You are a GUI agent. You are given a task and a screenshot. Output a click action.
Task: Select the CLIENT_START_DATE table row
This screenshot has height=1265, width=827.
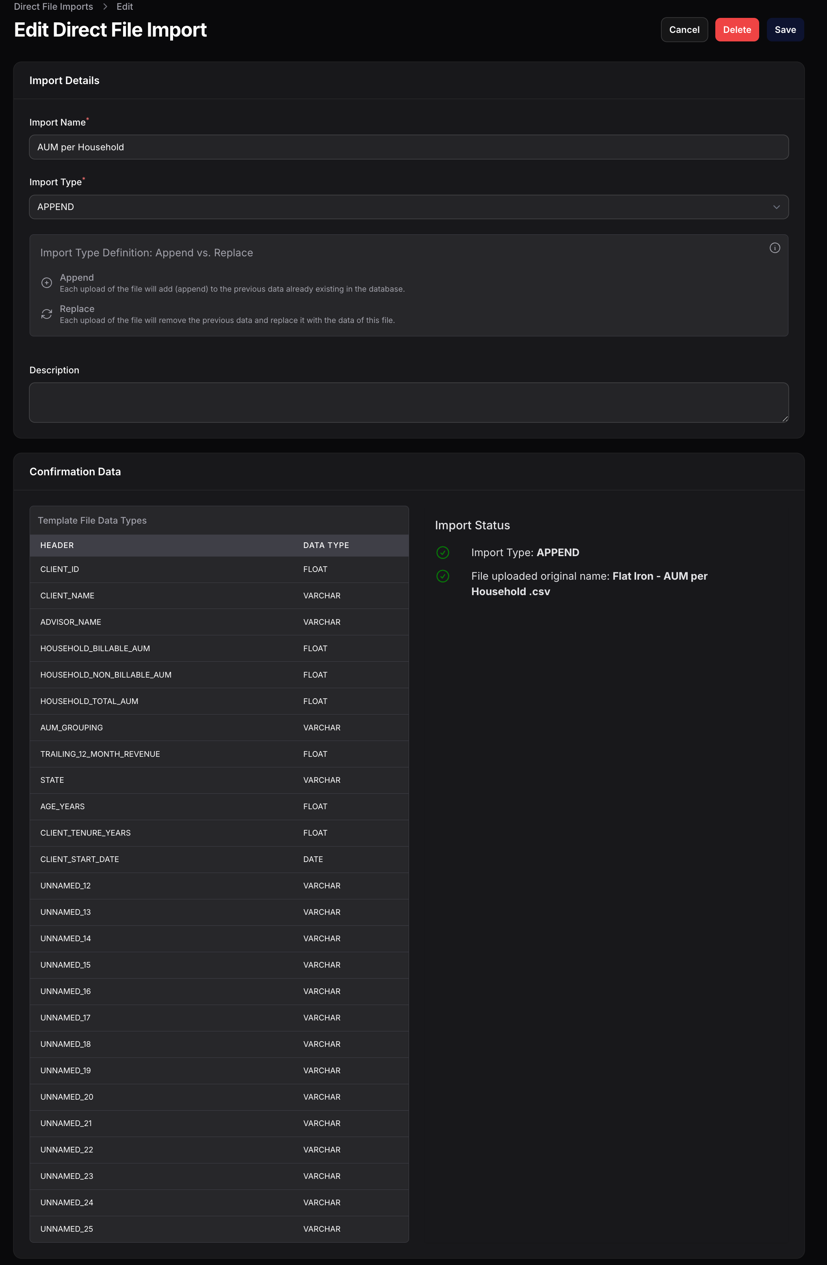tap(219, 860)
